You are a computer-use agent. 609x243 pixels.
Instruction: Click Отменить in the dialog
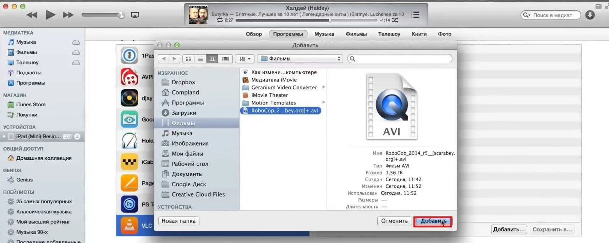(x=394, y=221)
